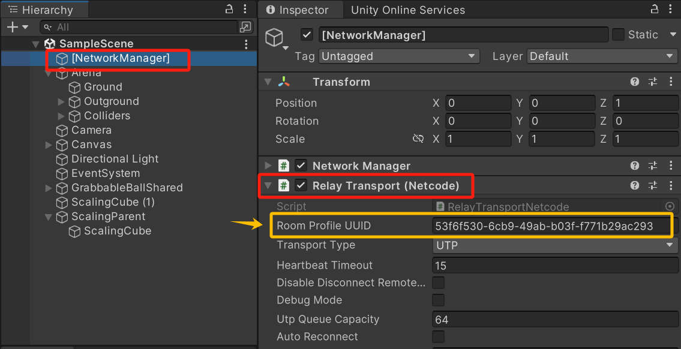Switch to the Unity Online Services tab
Screen dimensions: 681x349
[x=408, y=10]
